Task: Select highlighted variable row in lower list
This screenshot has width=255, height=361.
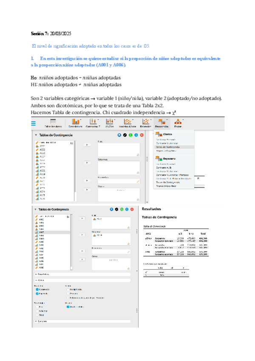Action: pyautogui.click(x=52, y=232)
